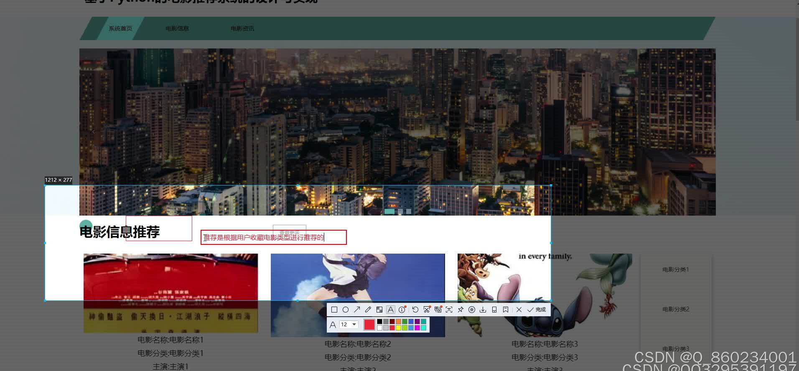This screenshot has width=799, height=371.
Task: Select the text annotation tool
Action: pyautogui.click(x=391, y=310)
